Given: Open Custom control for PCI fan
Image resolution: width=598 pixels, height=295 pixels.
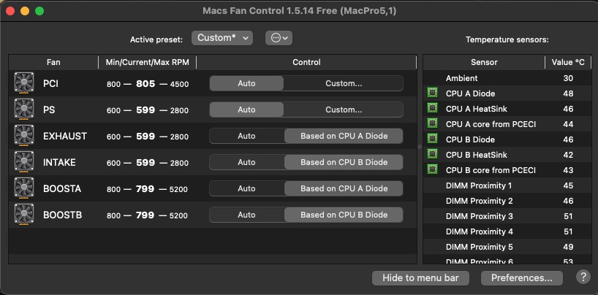Looking at the screenshot, I should 344,83.
